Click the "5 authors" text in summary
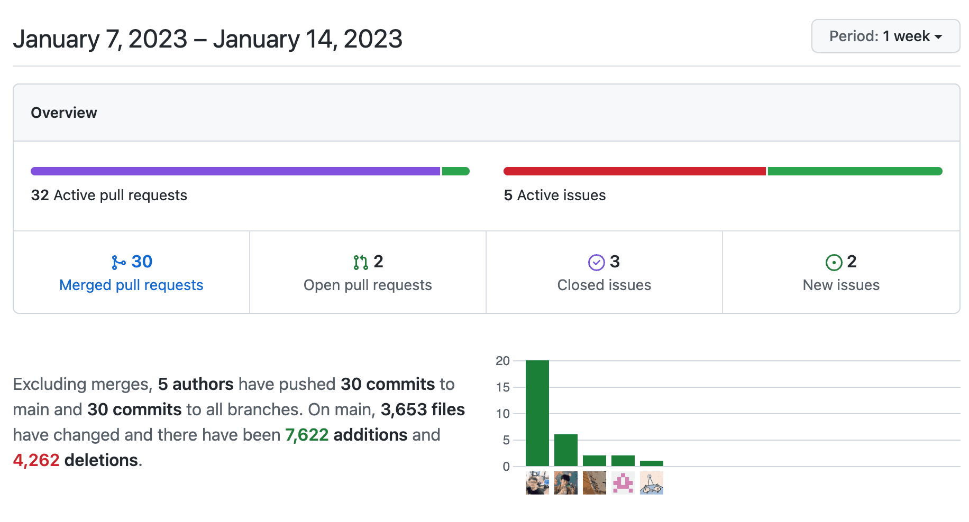Viewport: 969px width, 522px height. 196,384
